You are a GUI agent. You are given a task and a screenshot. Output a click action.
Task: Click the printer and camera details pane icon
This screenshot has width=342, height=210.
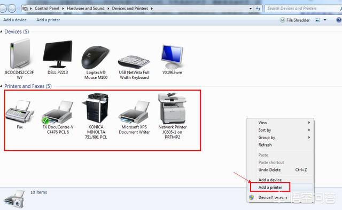[14, 199]
